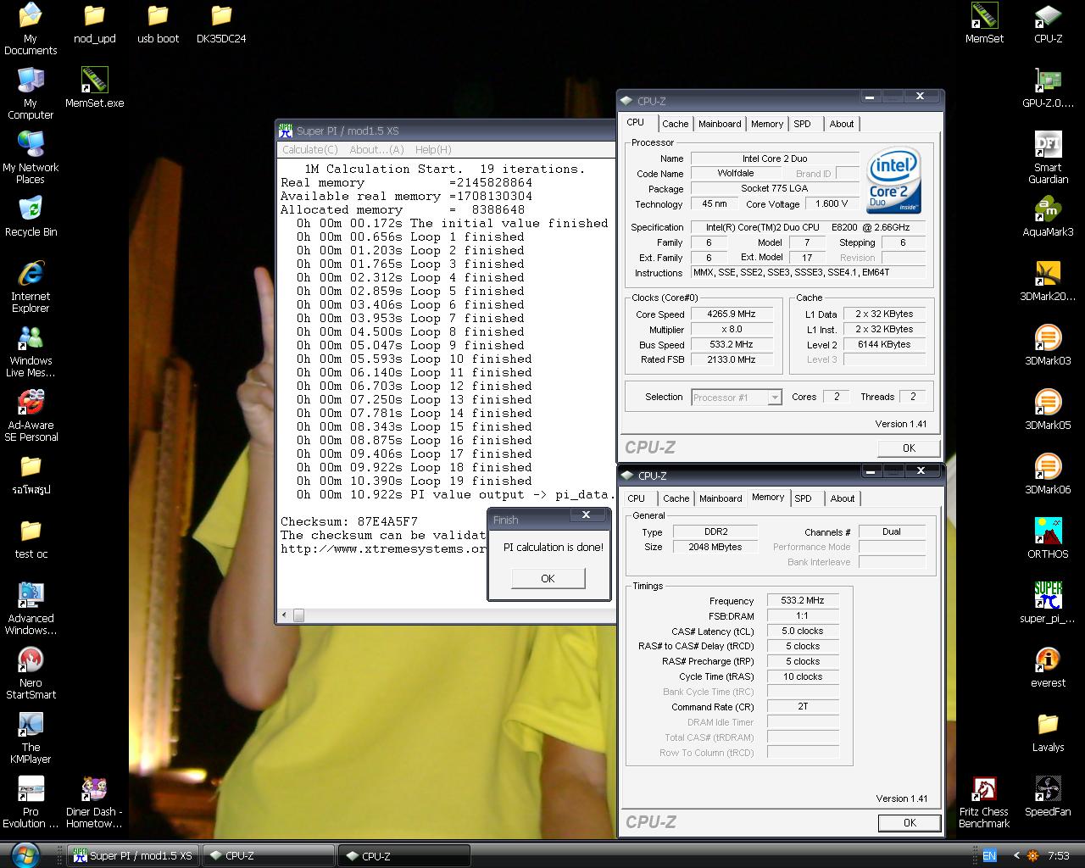
Task: Open Calculate(C) menu in Super PI
Action: (x=309, y=149)
